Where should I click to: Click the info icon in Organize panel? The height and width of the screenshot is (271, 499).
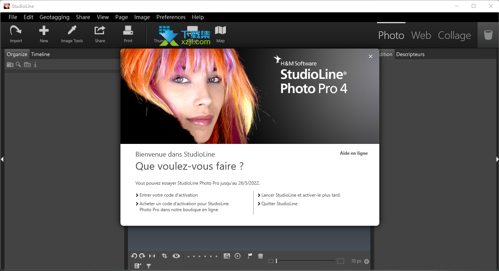[x=35, y=65]
